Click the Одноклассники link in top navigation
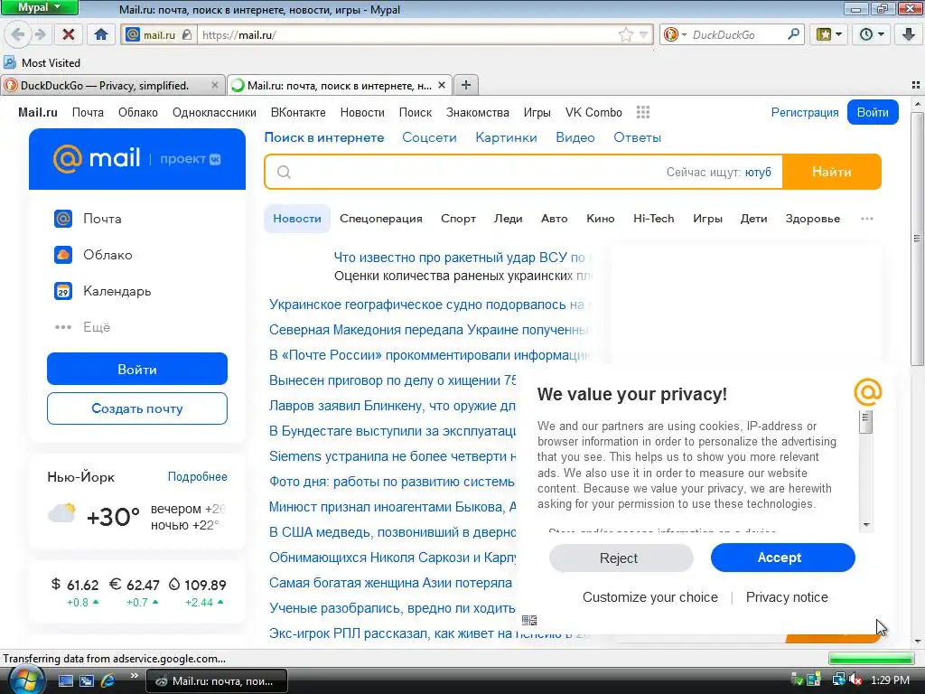This screenshot has width=925, height=694. click(214, 112)
